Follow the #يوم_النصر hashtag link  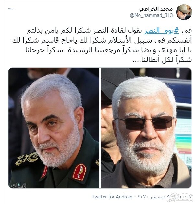point(162,31)
